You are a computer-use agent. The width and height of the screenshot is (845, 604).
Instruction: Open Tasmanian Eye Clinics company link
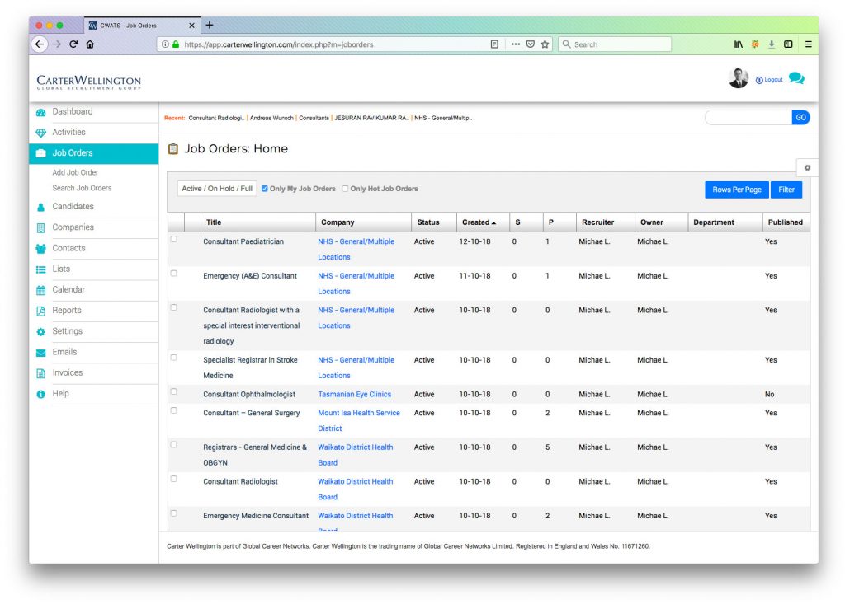354,394
